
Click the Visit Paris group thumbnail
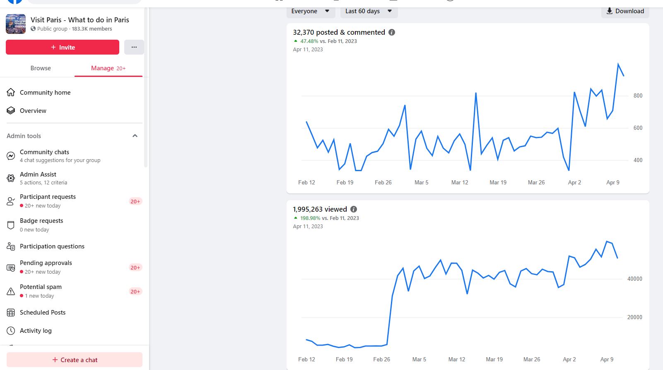click(x=16, y=24)
